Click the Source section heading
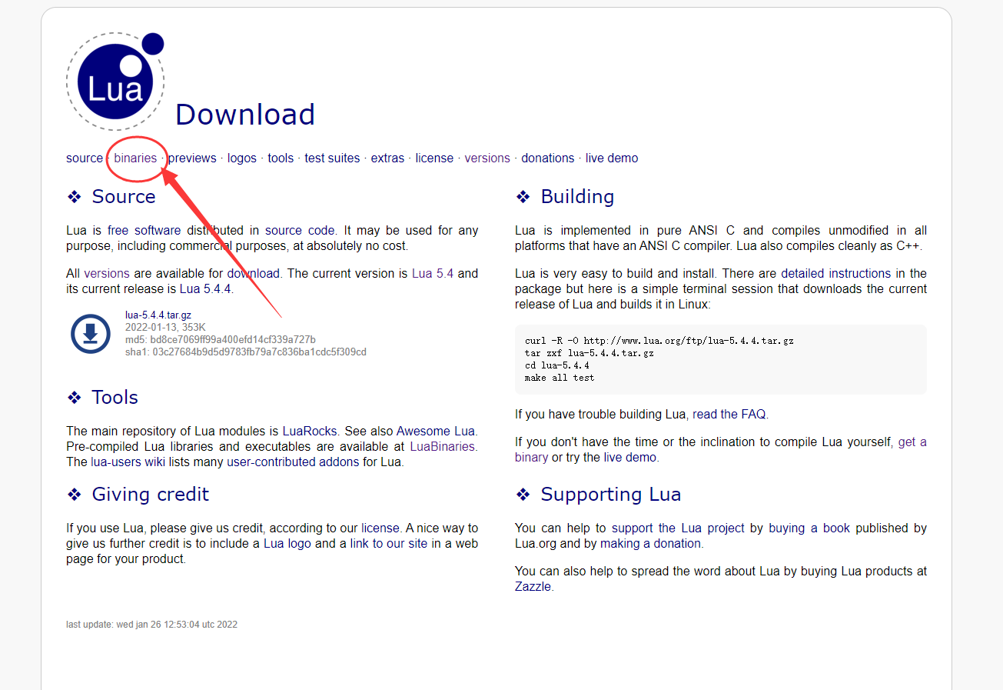The height and width of the screenshot is (690, 1003). 124,196
